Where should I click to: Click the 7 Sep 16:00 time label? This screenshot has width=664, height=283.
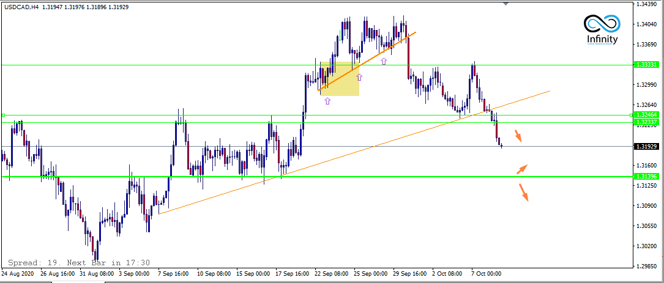(x=174, y=274)
